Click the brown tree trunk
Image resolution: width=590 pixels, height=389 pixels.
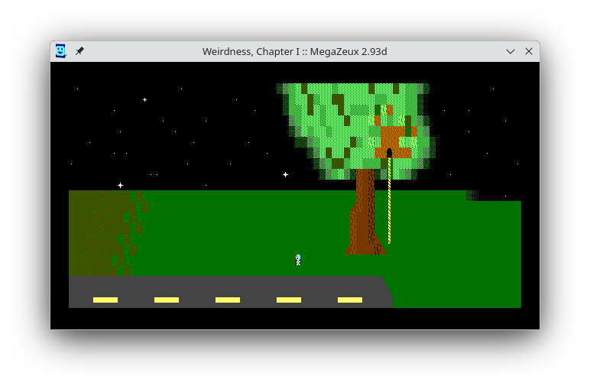click(365, 212)
